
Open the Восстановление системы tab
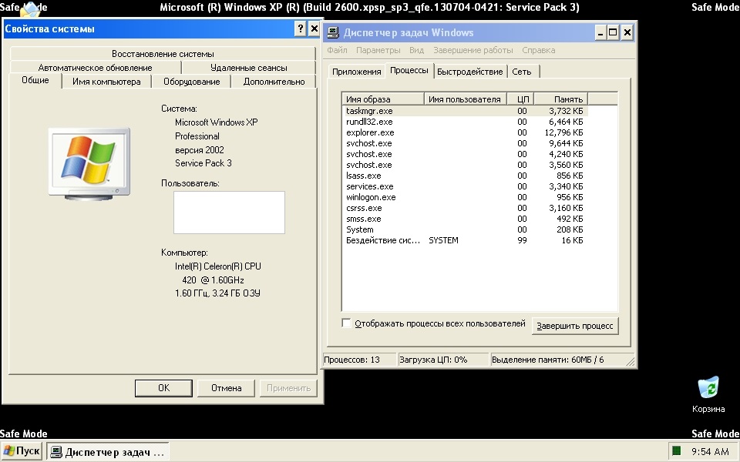coord(163,54)
